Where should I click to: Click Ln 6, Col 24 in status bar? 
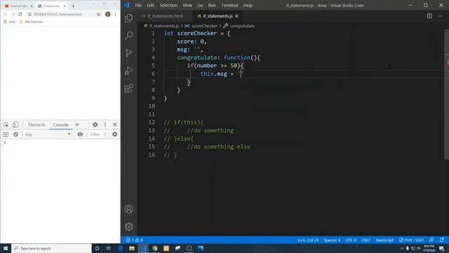pyautogui.click(x=308, y=240)
